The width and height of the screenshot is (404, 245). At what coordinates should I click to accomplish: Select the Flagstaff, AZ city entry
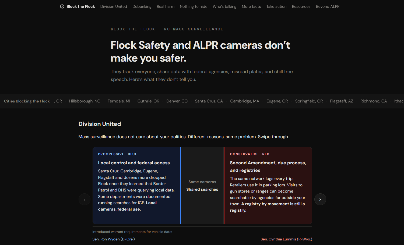point(341,101)
